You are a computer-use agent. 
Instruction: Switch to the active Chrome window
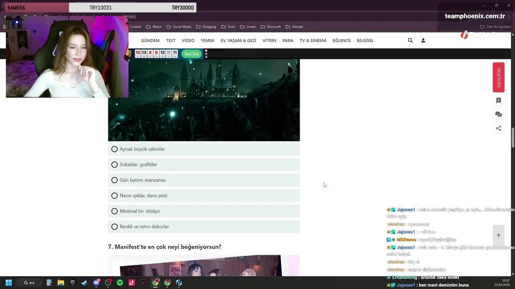(155, 283)
